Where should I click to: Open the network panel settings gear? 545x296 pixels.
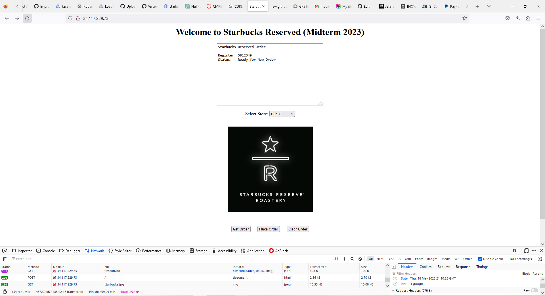point(540,259)
